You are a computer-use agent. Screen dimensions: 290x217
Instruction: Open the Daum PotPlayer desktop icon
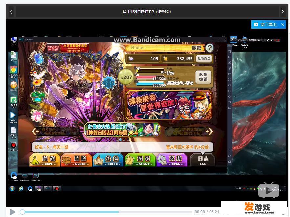pyautogui.click(x=13, y=118)
